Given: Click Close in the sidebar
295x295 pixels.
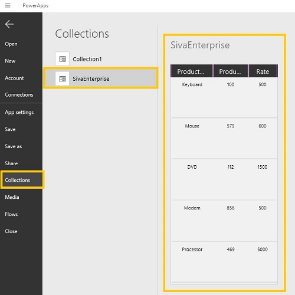Looking at the screenshot, I should click(11, 231).
